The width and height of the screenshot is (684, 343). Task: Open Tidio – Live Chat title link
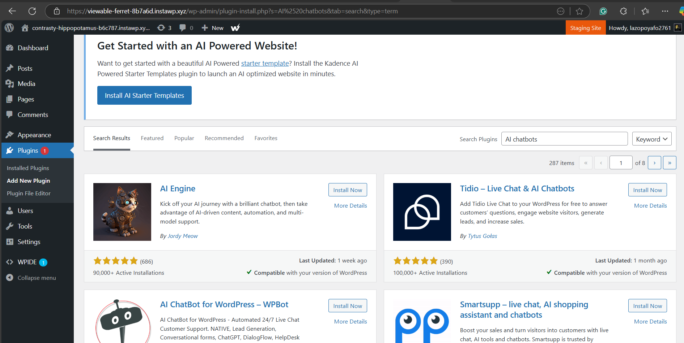point(517,189)
